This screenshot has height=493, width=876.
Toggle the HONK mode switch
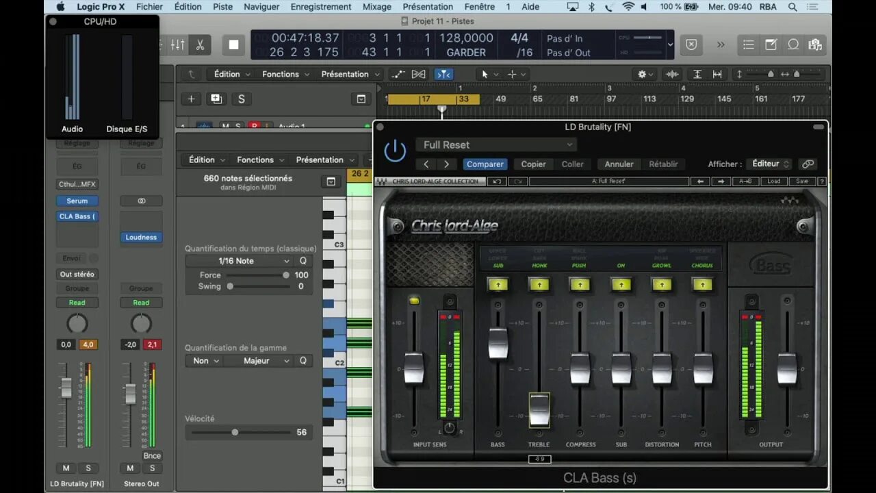pyautogui.click(x=539, y=284)
